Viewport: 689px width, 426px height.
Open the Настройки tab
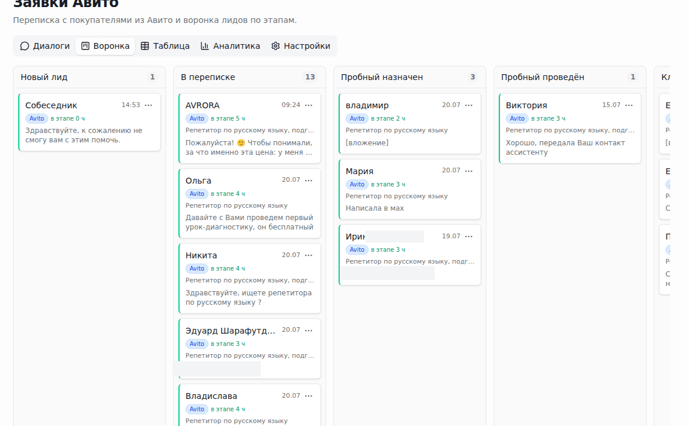tap(300, 46)
